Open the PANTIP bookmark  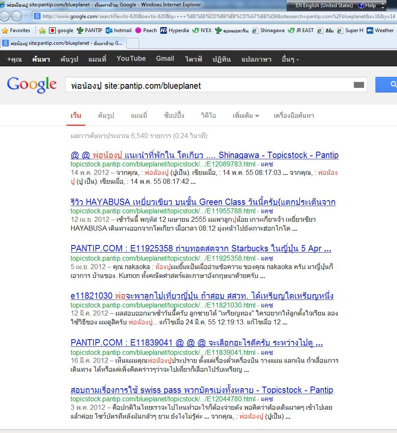pos(89,30)
